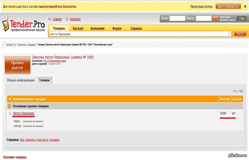Click the Tender.Pro logo

(x=24, y=24)
